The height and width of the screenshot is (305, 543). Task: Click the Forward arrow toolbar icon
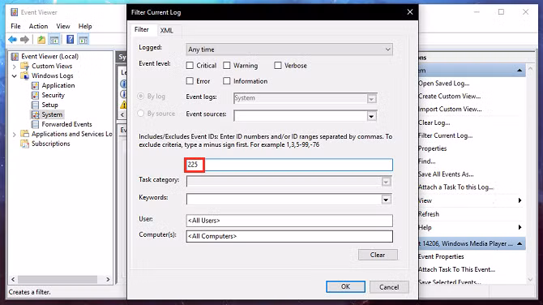pyautogui.click(x=24, y=40)
